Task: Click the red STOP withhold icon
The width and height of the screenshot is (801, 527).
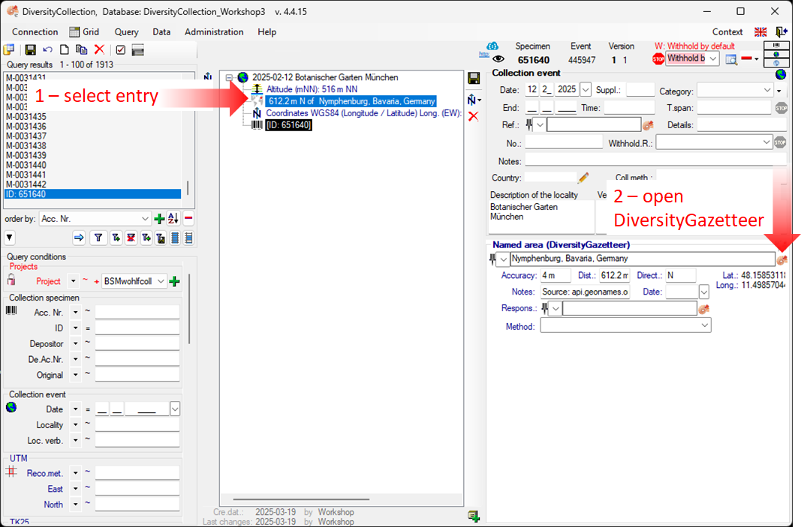Action: click(658, 59)
